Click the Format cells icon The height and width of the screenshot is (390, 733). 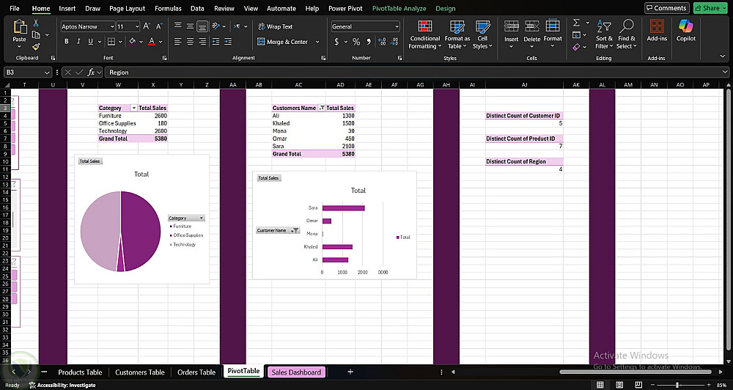(x=553, y=26)
